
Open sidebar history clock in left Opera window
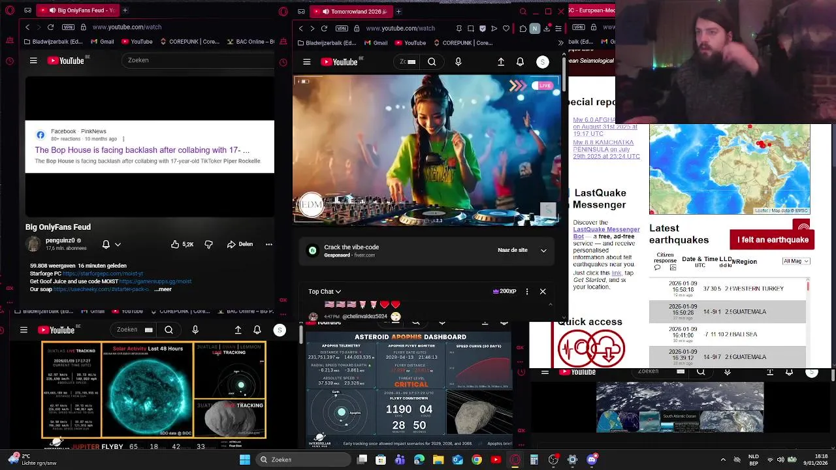coord(9,61)
